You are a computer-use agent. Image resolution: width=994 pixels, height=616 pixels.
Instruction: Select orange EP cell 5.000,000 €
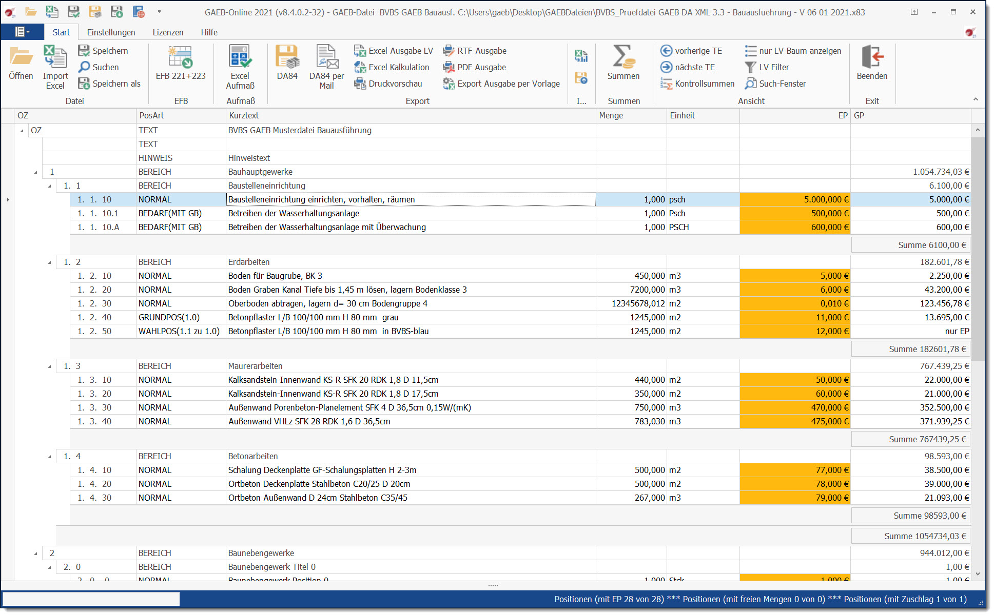795,199
